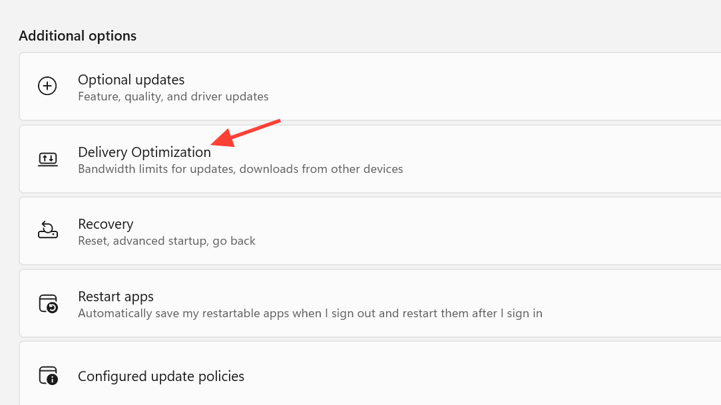
Task: Click "Feature, quality, and driver updates" text
Action: click(x=173, y=97)
